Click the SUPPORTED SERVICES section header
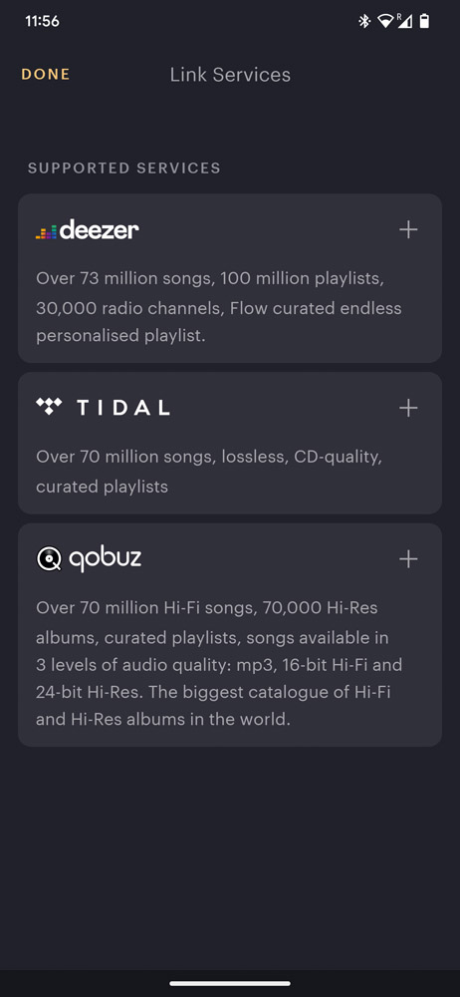The width and height of the screenshot is (460, 997). click(124, 168)
